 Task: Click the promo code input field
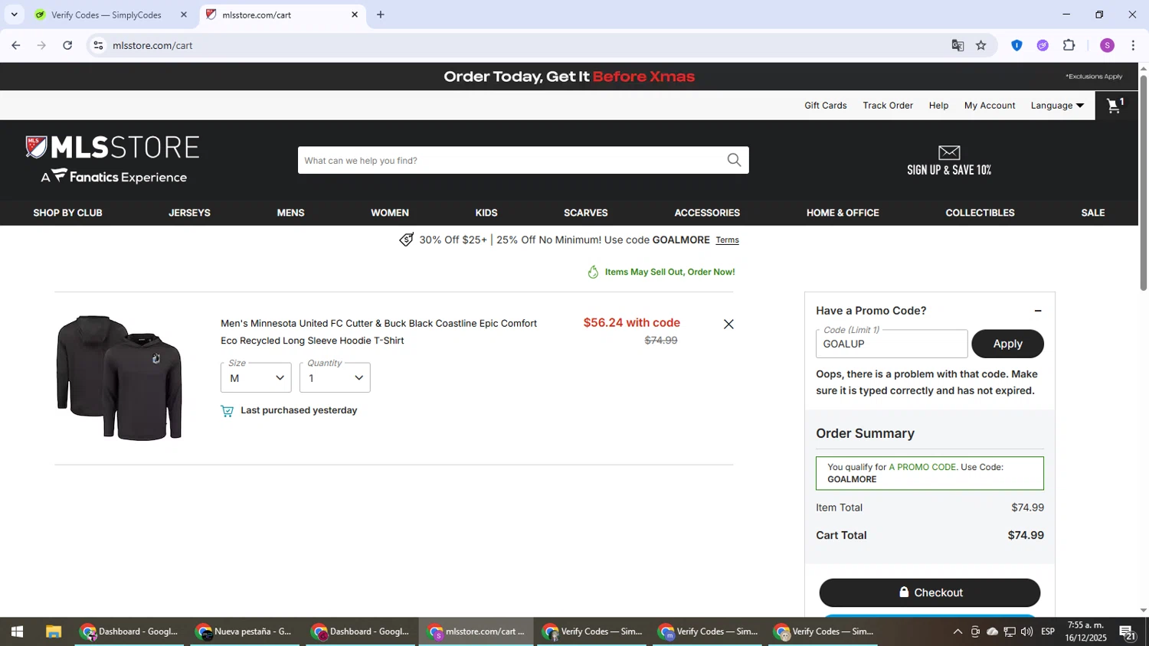(x=892, y=344)
